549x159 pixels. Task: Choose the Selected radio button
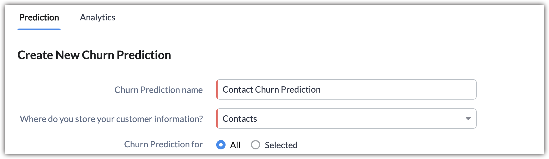(x=256, y=145)
